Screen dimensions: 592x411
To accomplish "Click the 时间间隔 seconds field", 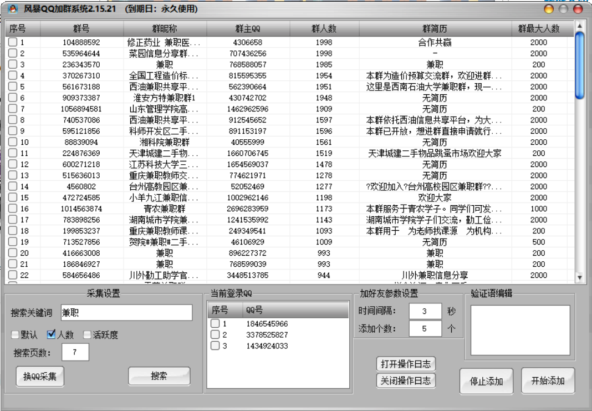I will (425, 311).
